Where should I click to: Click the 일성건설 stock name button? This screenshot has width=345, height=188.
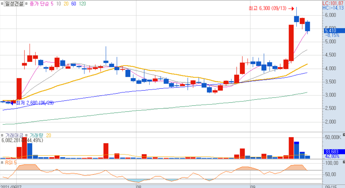pos(14,4)
